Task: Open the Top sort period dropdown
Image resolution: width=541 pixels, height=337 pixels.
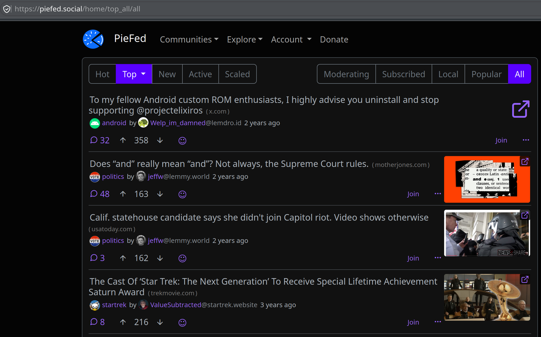Action: 134,74
